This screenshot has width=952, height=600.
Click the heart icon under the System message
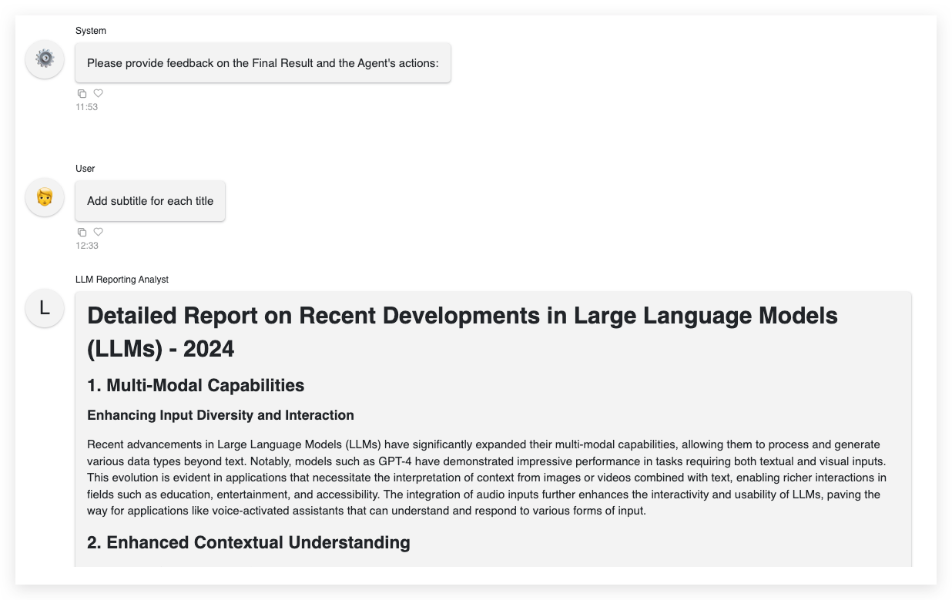97,92
